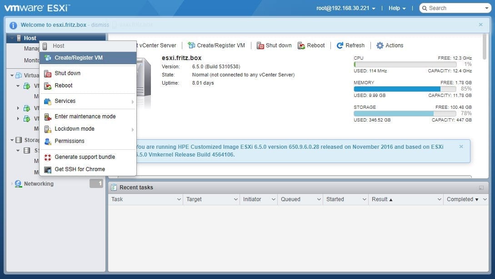Click the Permissions icon in the context menu
The height and width of the screenshot is (279, 495).
click(49, 141)
